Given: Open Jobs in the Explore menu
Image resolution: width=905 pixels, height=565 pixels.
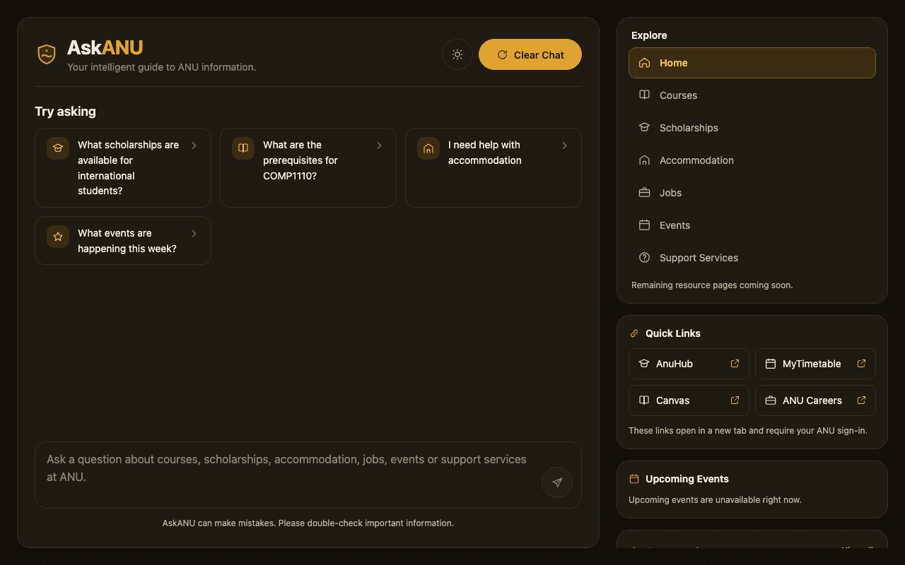Looking at the screenshot, I should [x=752, y=193].
